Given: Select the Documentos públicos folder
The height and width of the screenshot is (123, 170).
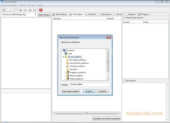Looking at the screenshot, I should (79, 63).
